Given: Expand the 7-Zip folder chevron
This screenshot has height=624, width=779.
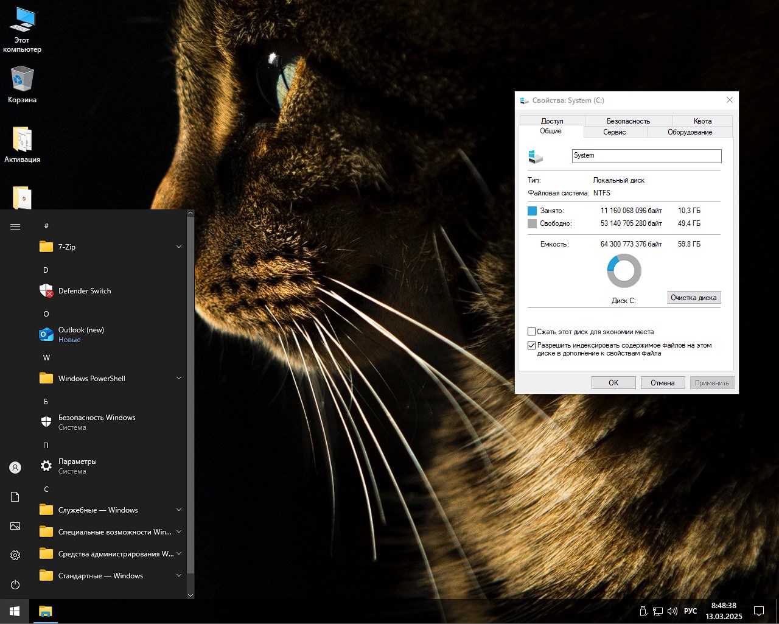Looking at the screenshot, I should pyautogui.click(x=179, y=247).
